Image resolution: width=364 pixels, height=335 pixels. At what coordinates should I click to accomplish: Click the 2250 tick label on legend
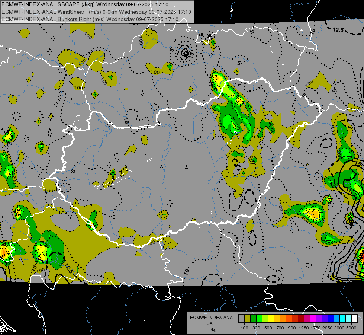[328, 328]
